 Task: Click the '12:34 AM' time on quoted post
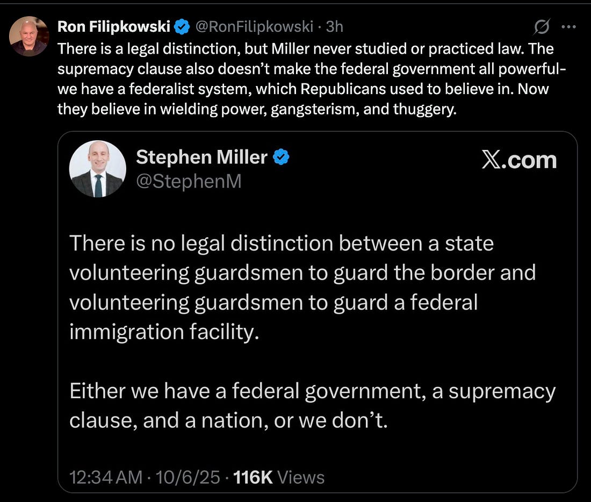(x=106, y=477)
